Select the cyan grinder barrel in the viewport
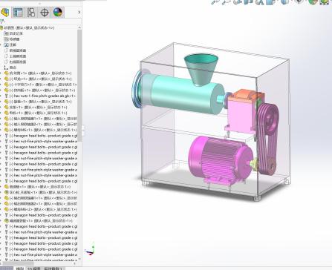332x270 pixels. point(183,95)
